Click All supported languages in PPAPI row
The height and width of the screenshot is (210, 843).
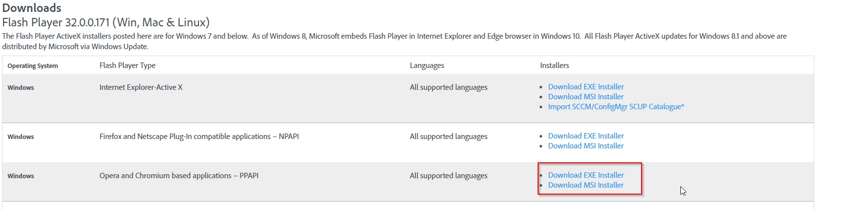(x=449, y=176)
